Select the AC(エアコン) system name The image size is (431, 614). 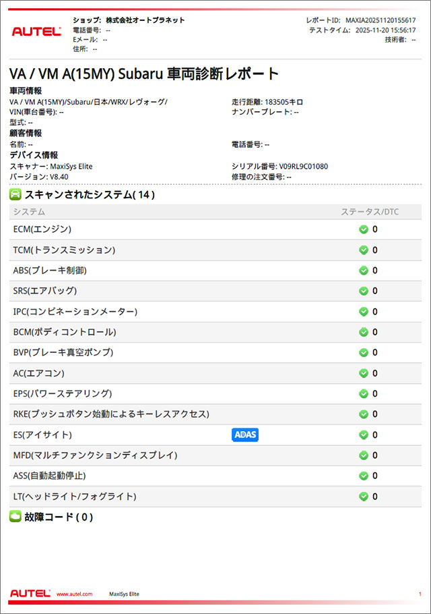(38, 373)
